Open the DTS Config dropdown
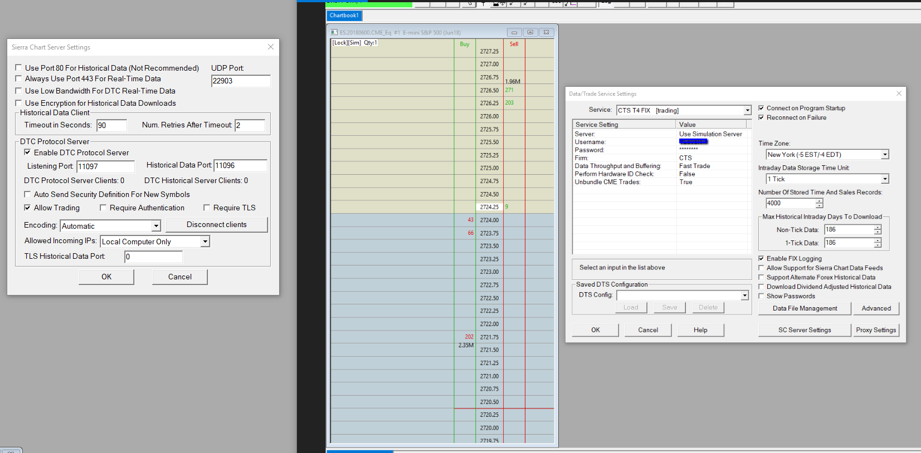 (x=744, y=296)
